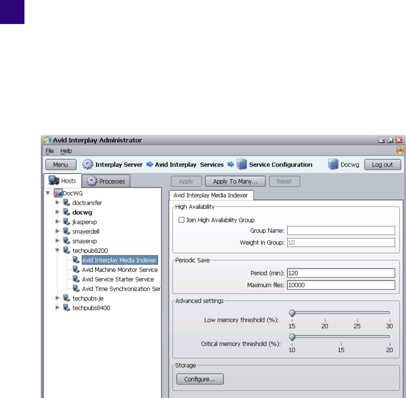Image resolution: width=406 pixels, height=398 pixels.
Task: Click the jkasperxp host computer icon
Action: point(67,221)
